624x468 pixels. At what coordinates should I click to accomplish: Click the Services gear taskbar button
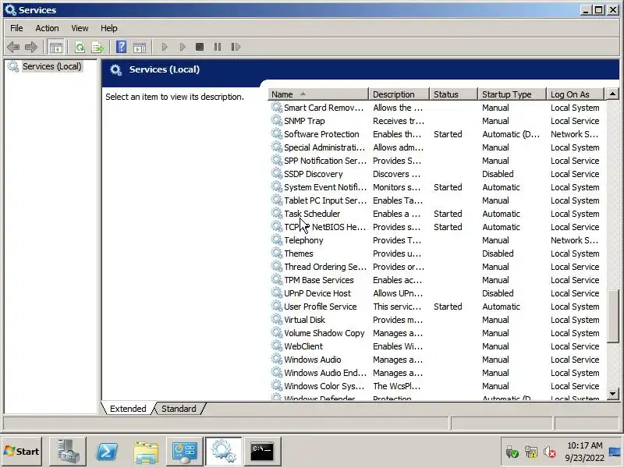point(223,452)
